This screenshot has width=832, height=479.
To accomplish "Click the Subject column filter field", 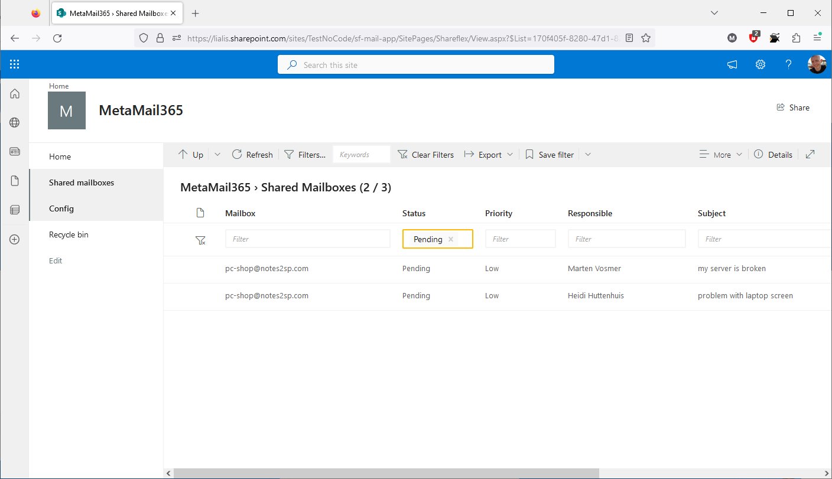I will click(765, 239).
